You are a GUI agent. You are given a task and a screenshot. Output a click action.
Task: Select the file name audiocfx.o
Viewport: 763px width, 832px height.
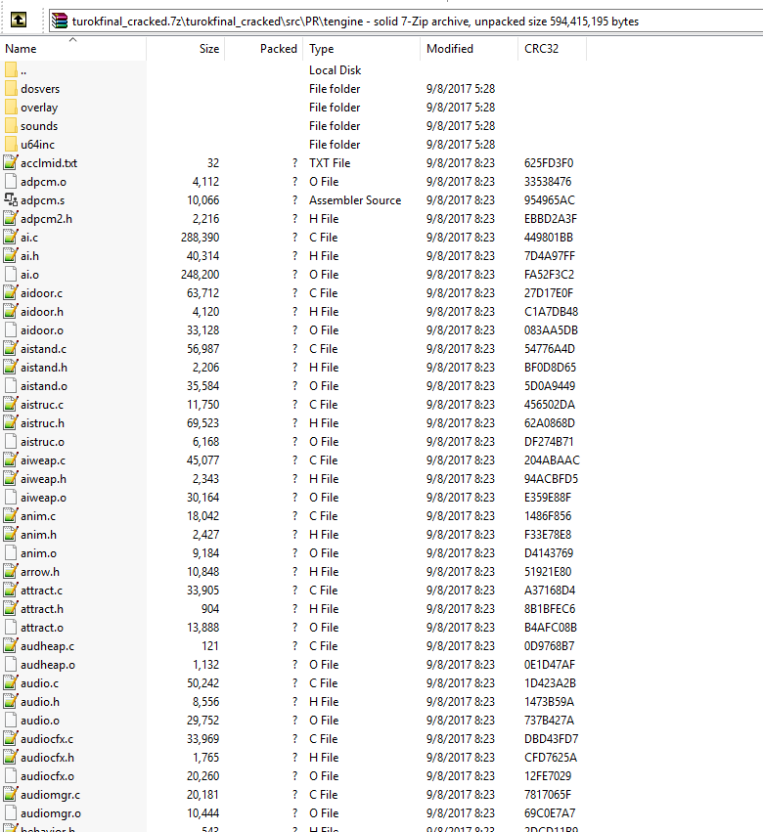(x=47, y=775)
